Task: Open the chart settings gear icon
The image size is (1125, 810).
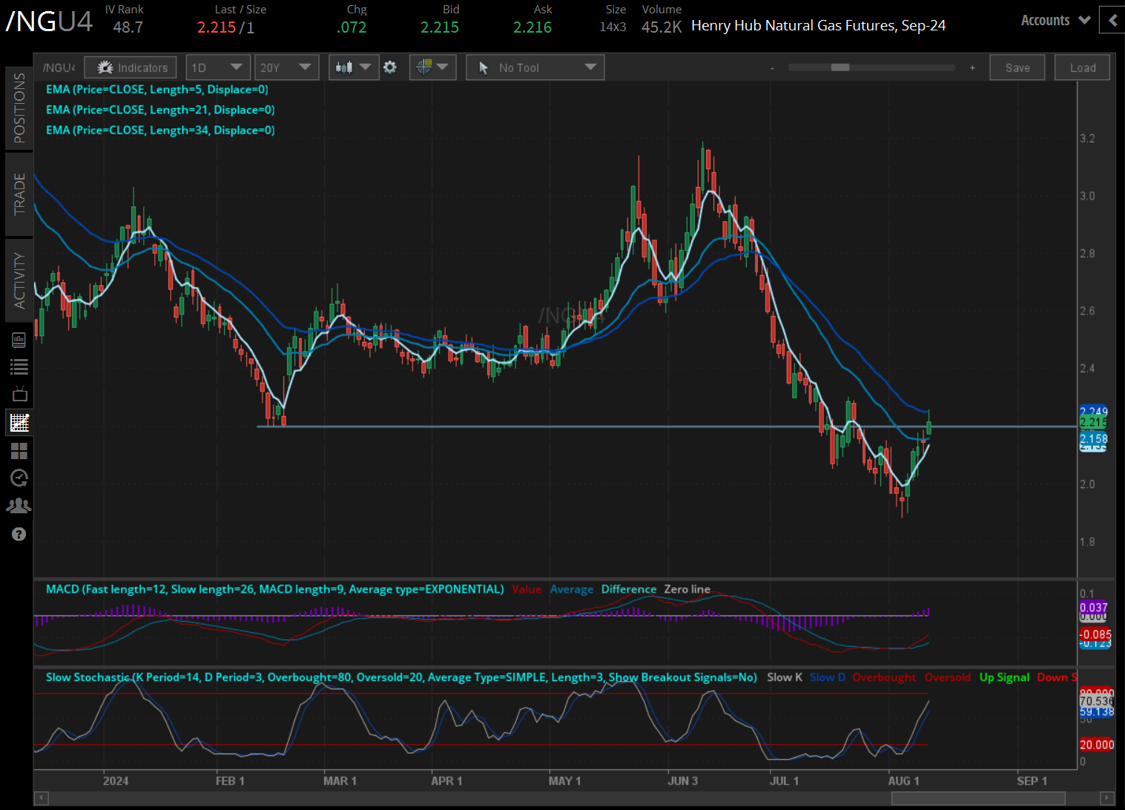Action: (391, 67)
